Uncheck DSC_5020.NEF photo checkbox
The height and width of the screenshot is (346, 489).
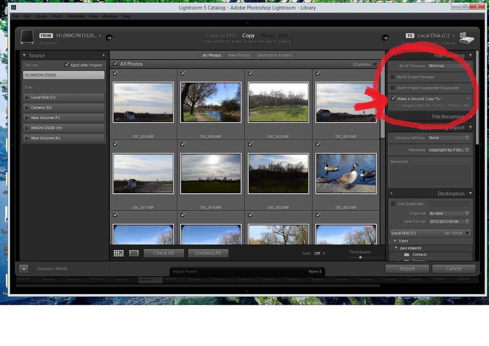coord(183,73)
